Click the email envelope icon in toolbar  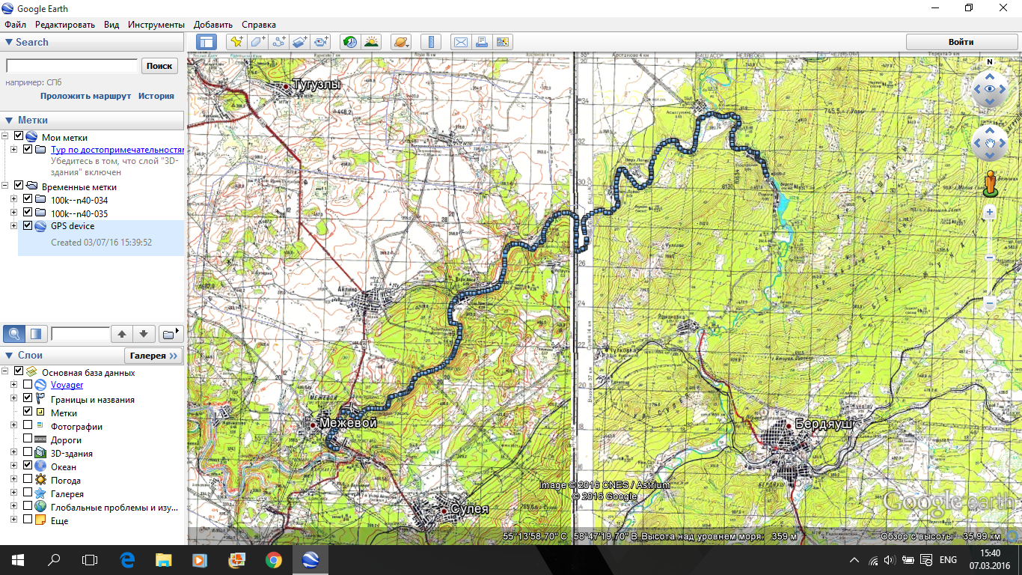click(x=461, y=42)
